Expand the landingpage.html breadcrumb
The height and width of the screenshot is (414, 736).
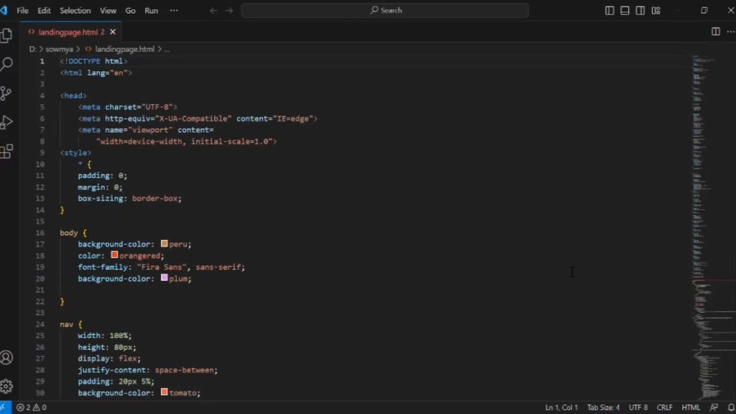124,49
